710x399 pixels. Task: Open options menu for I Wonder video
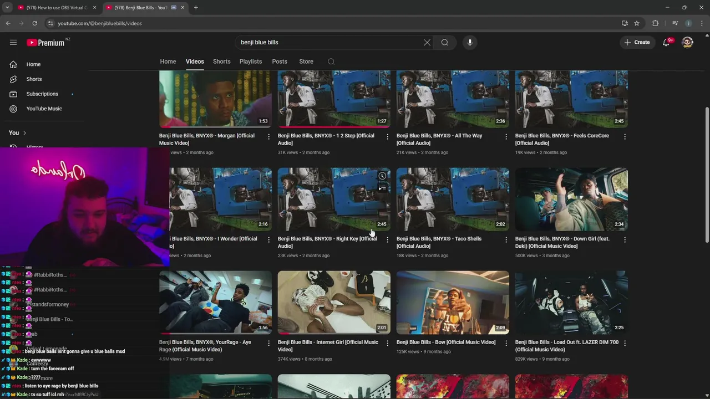[269, 239]
